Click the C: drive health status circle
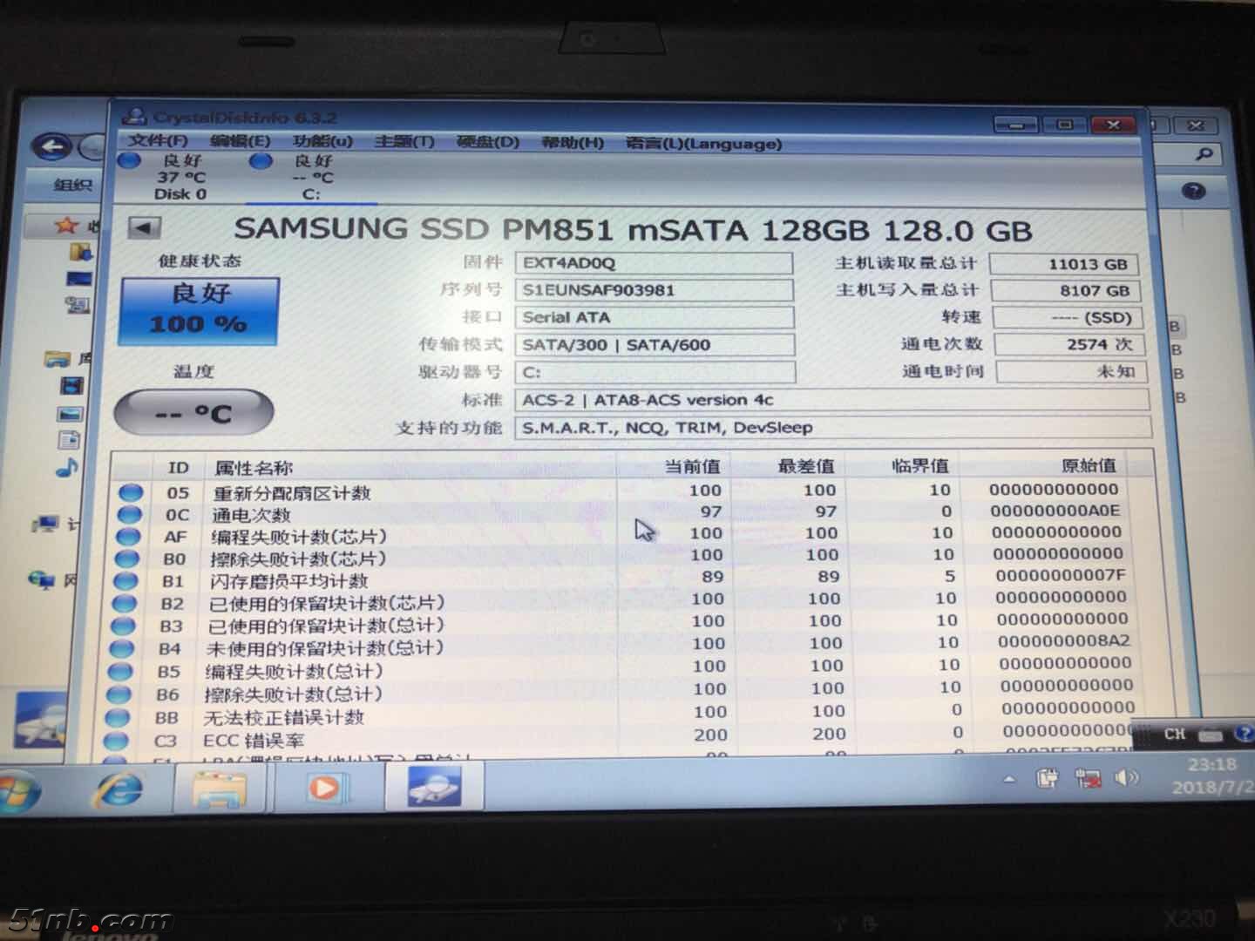This screenshot has width=1255, height=941. (x=261, y=161)
